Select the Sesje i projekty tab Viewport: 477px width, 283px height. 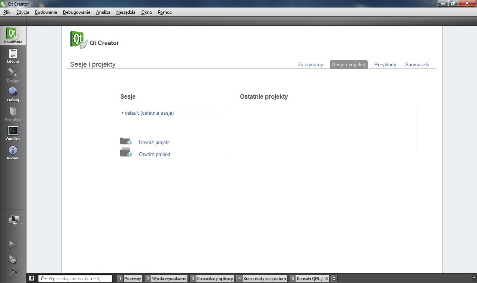[x=349, y=64]
